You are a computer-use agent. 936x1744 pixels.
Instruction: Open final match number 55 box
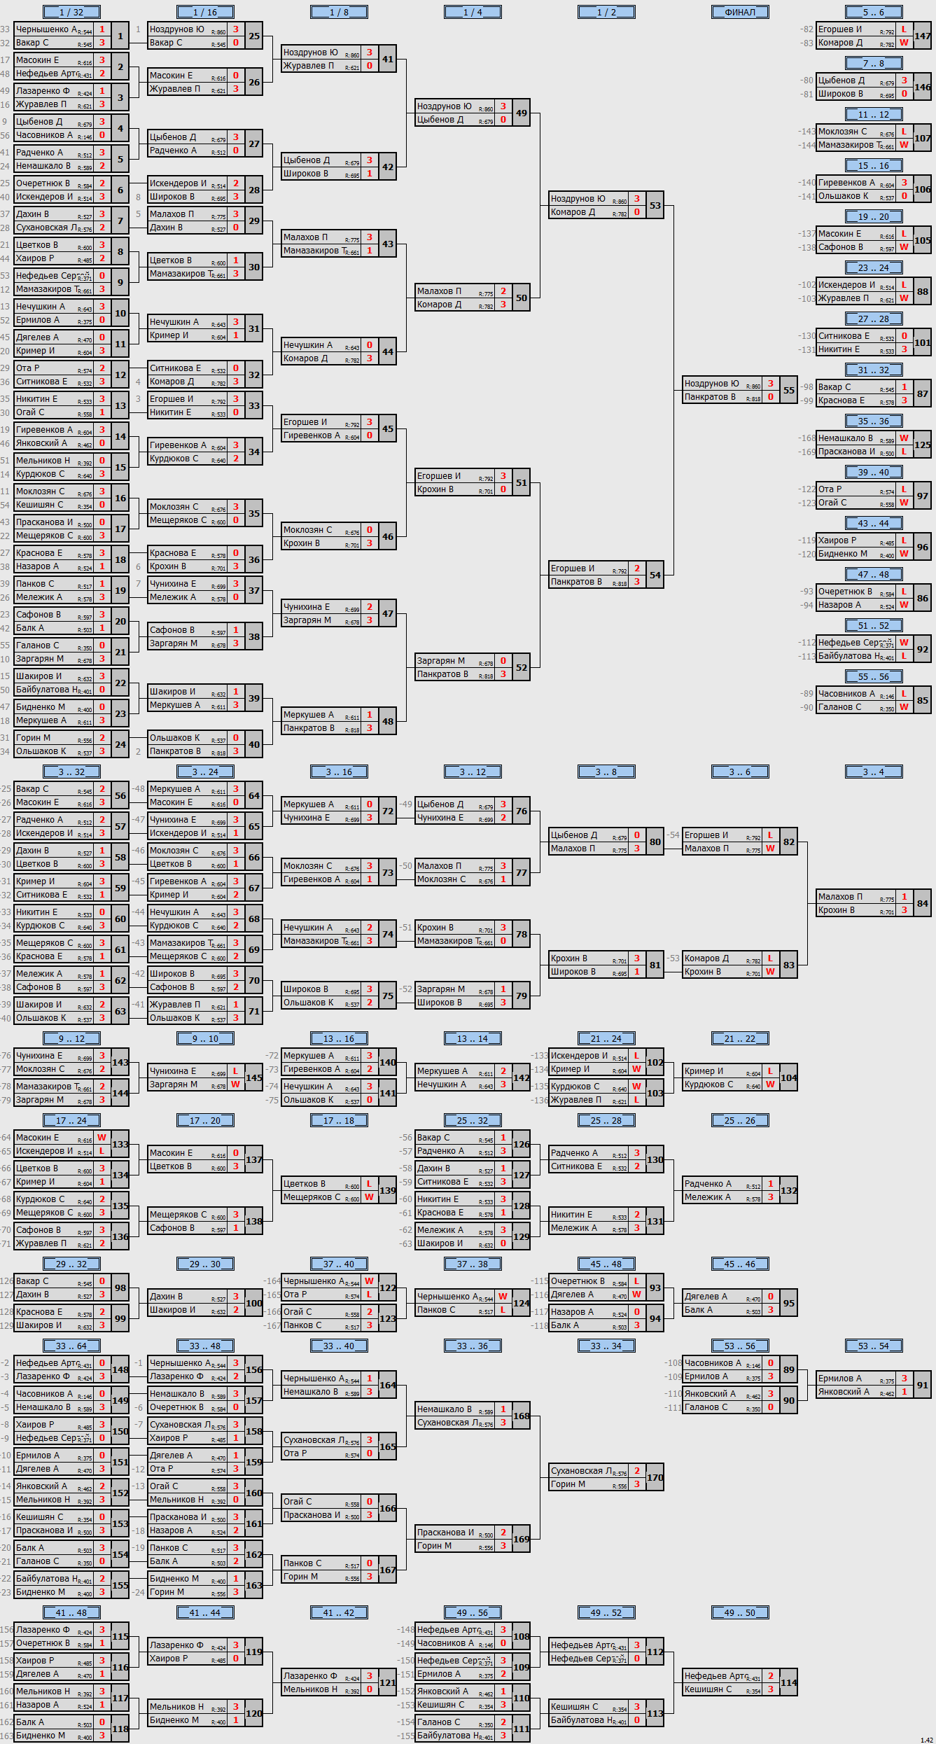[789, 390]
